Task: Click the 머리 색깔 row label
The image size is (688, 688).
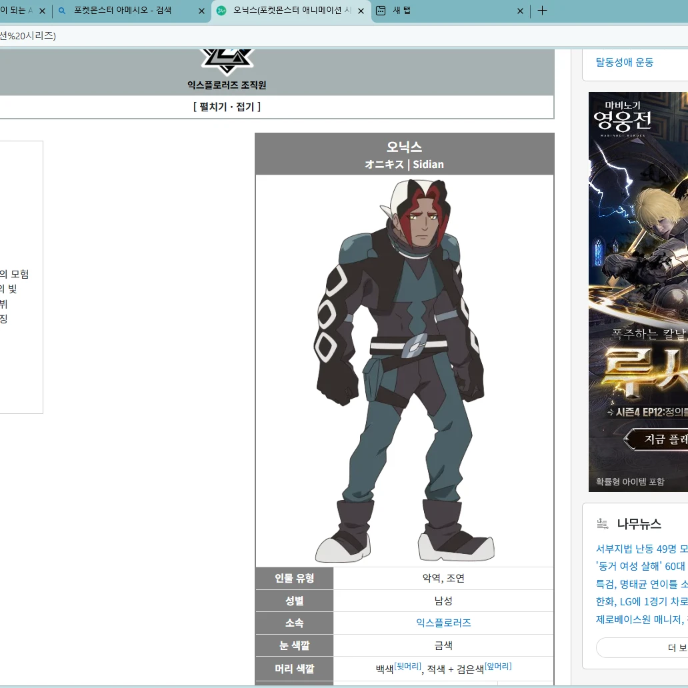Action: [x=295, y=669]
